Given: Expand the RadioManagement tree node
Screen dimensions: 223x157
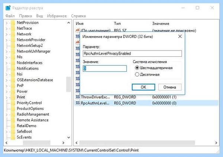Looking at the screenshot, I should (x=7, y=114).
